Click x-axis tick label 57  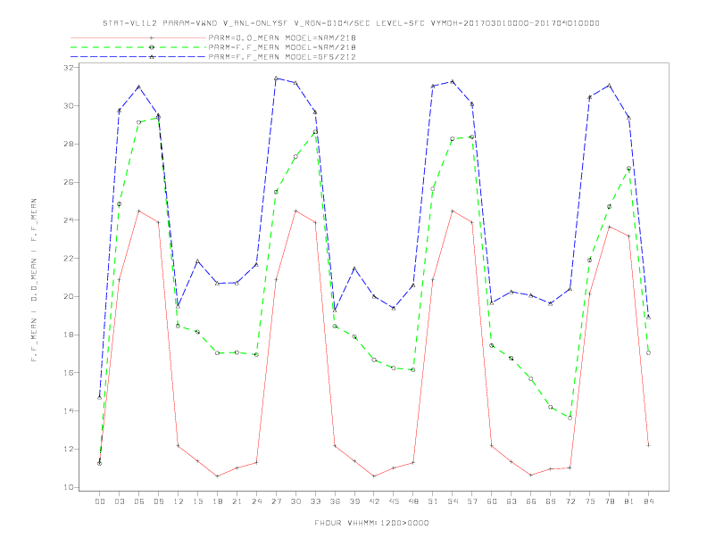[x=472, y=501]
